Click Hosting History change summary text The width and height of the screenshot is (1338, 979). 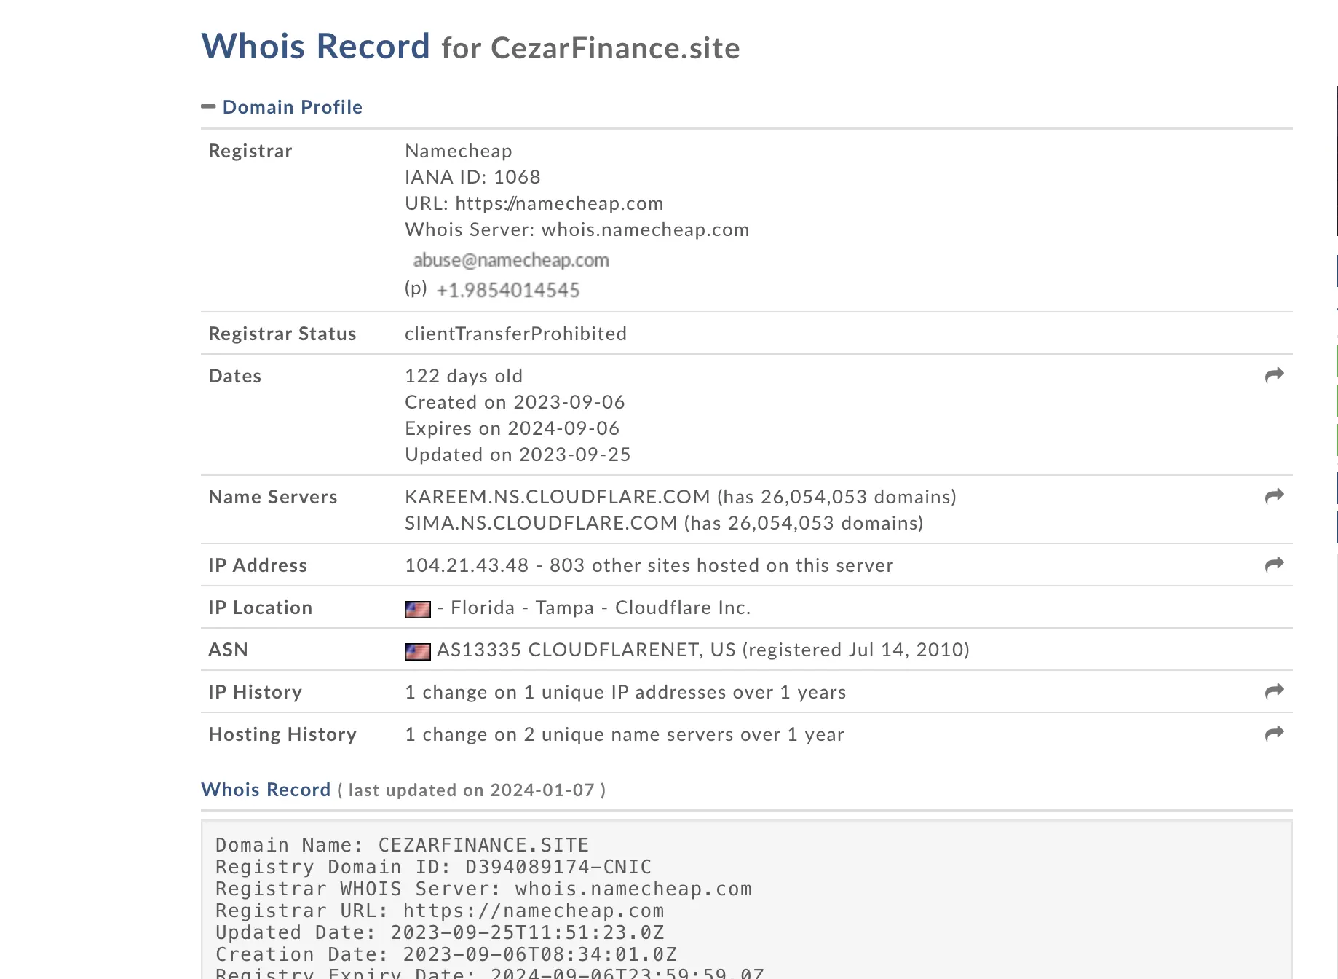coord(625,734)
